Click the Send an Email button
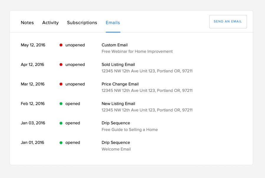Image resolution: width=265 pixels, height=178 pixels. 228,21
